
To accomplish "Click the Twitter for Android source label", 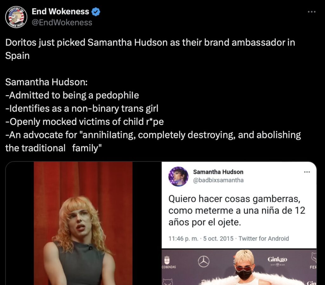I will coord(264,239).
